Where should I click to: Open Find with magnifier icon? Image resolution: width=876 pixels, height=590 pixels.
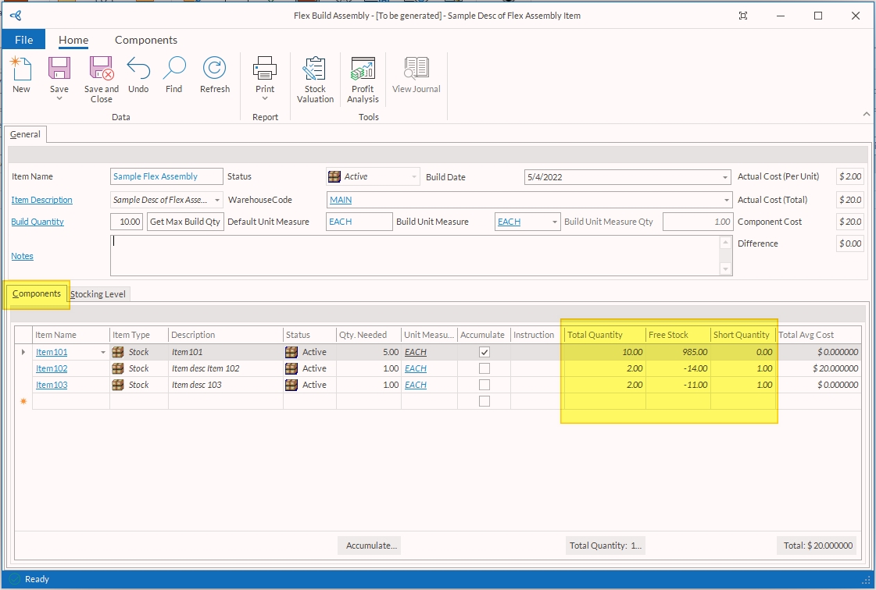(173, 69)
